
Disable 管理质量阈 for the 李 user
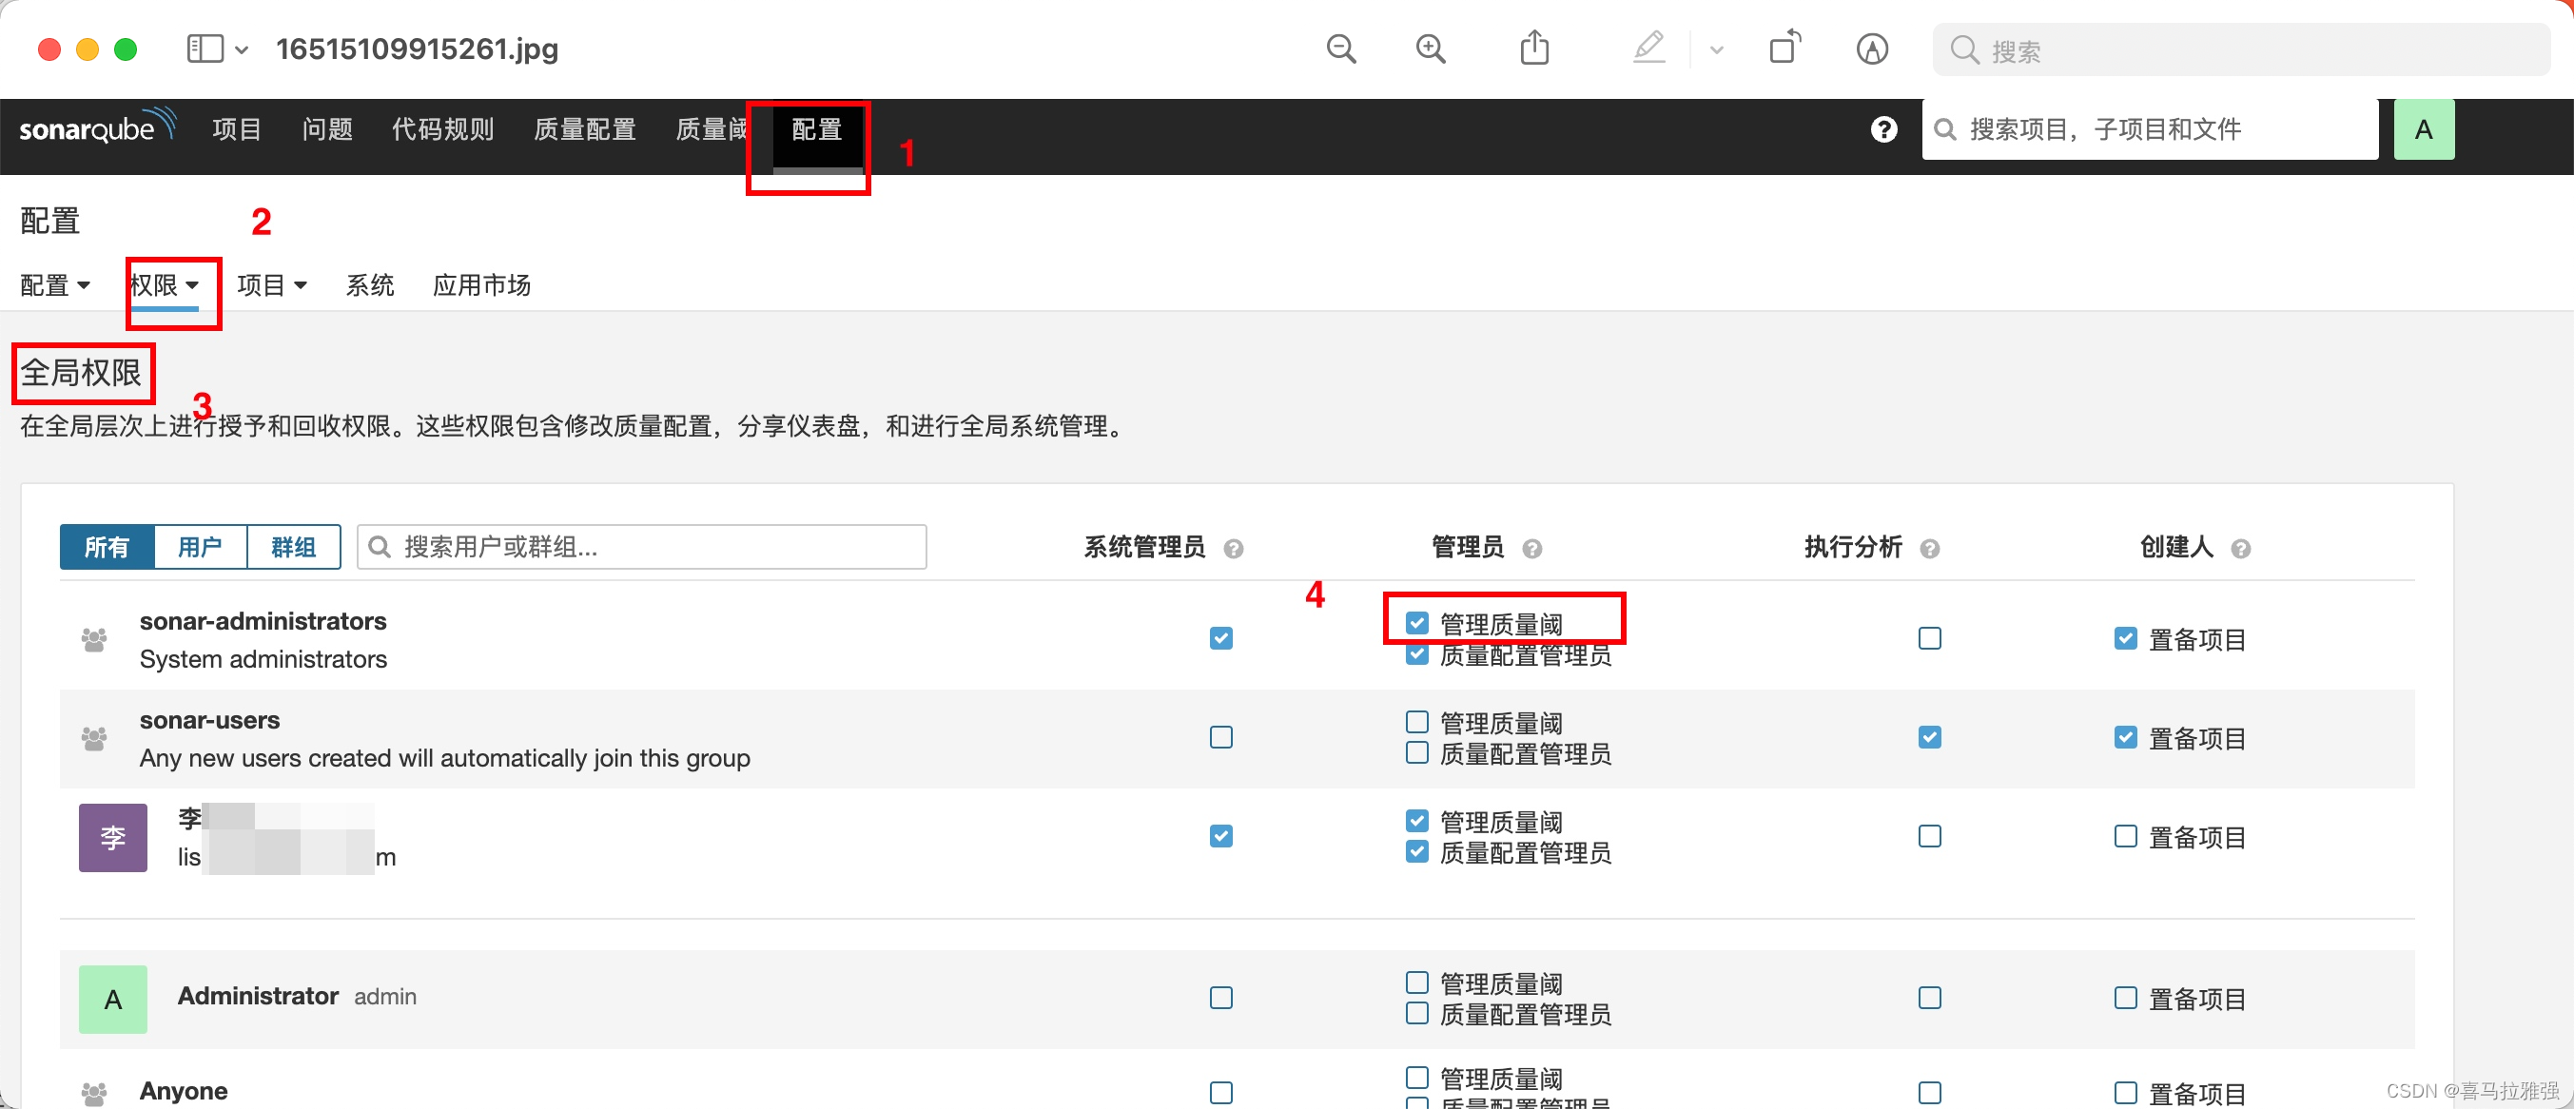(1416, 821)
